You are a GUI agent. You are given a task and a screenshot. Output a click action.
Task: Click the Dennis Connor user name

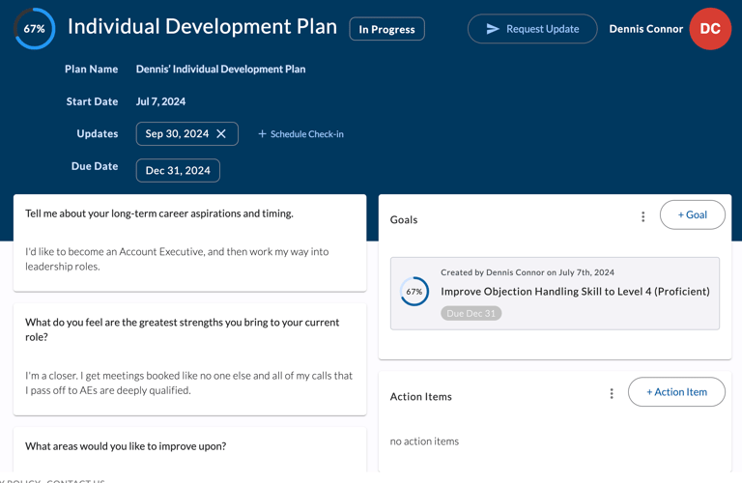point(645,29)
